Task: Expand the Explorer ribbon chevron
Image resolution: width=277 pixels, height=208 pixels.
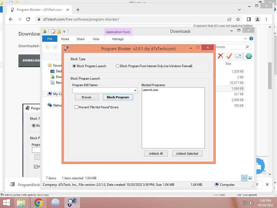Action: [x=245, y=38]
